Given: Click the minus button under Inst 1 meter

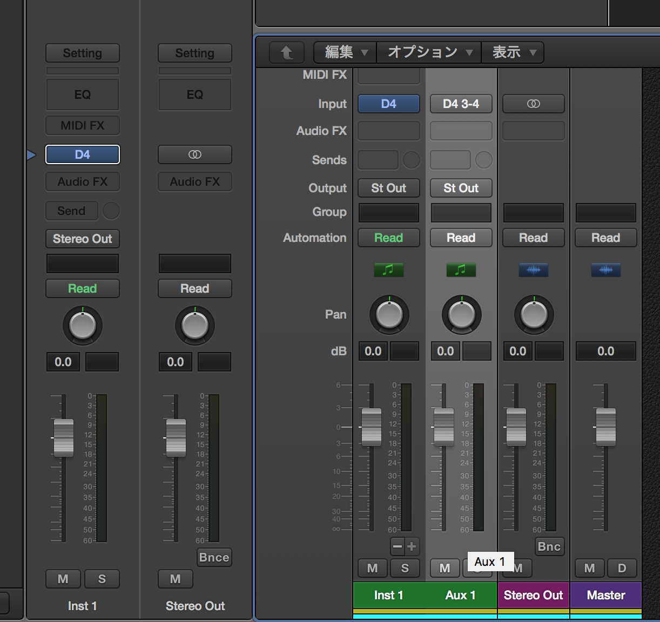Looking at the screenshot, I should [x=397, y=546].
